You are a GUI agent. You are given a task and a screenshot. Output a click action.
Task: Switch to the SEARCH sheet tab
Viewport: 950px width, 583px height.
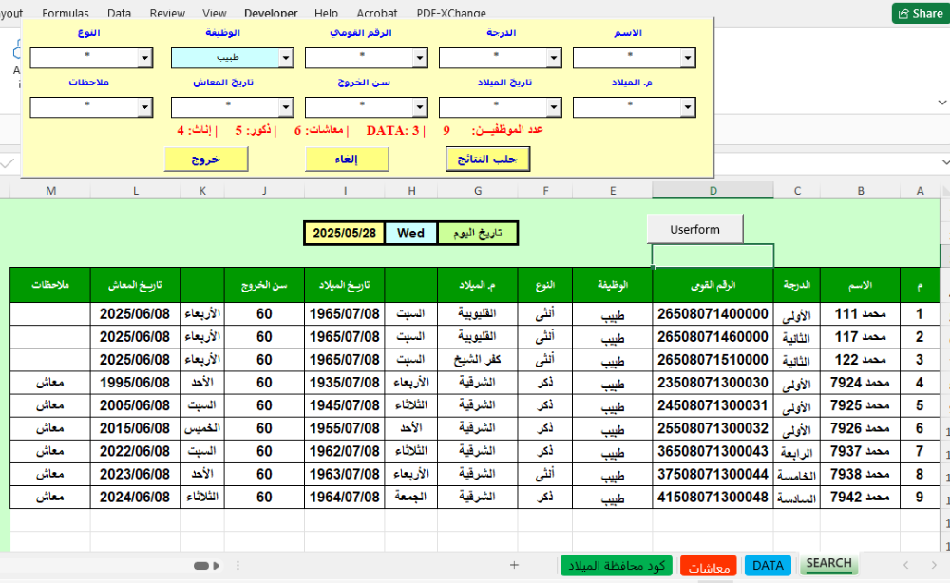tap(828, 564)
